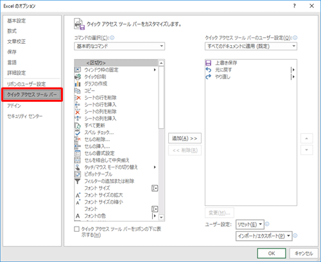321x262 pixels.
Task: Select the シートの列を挿入 icon
Action: pyautogui.click(x=78, y=118)
